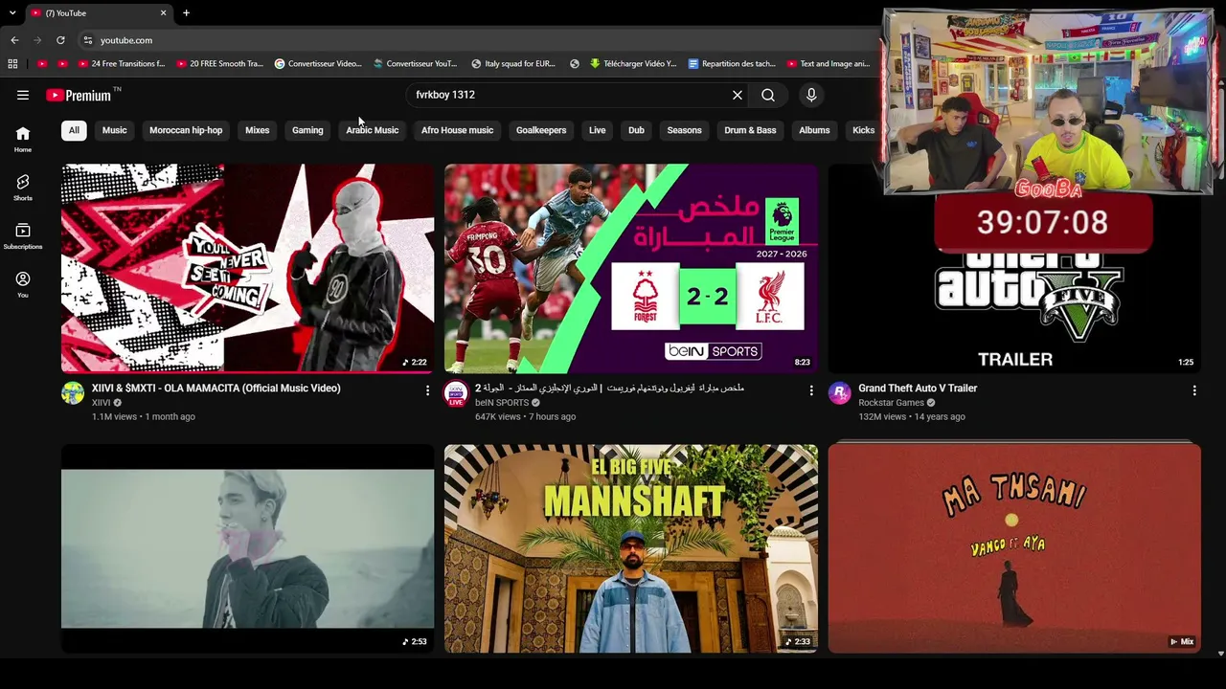Play the EL BIG FIVE MANNSHAFT thumbnail

[631, 548]
